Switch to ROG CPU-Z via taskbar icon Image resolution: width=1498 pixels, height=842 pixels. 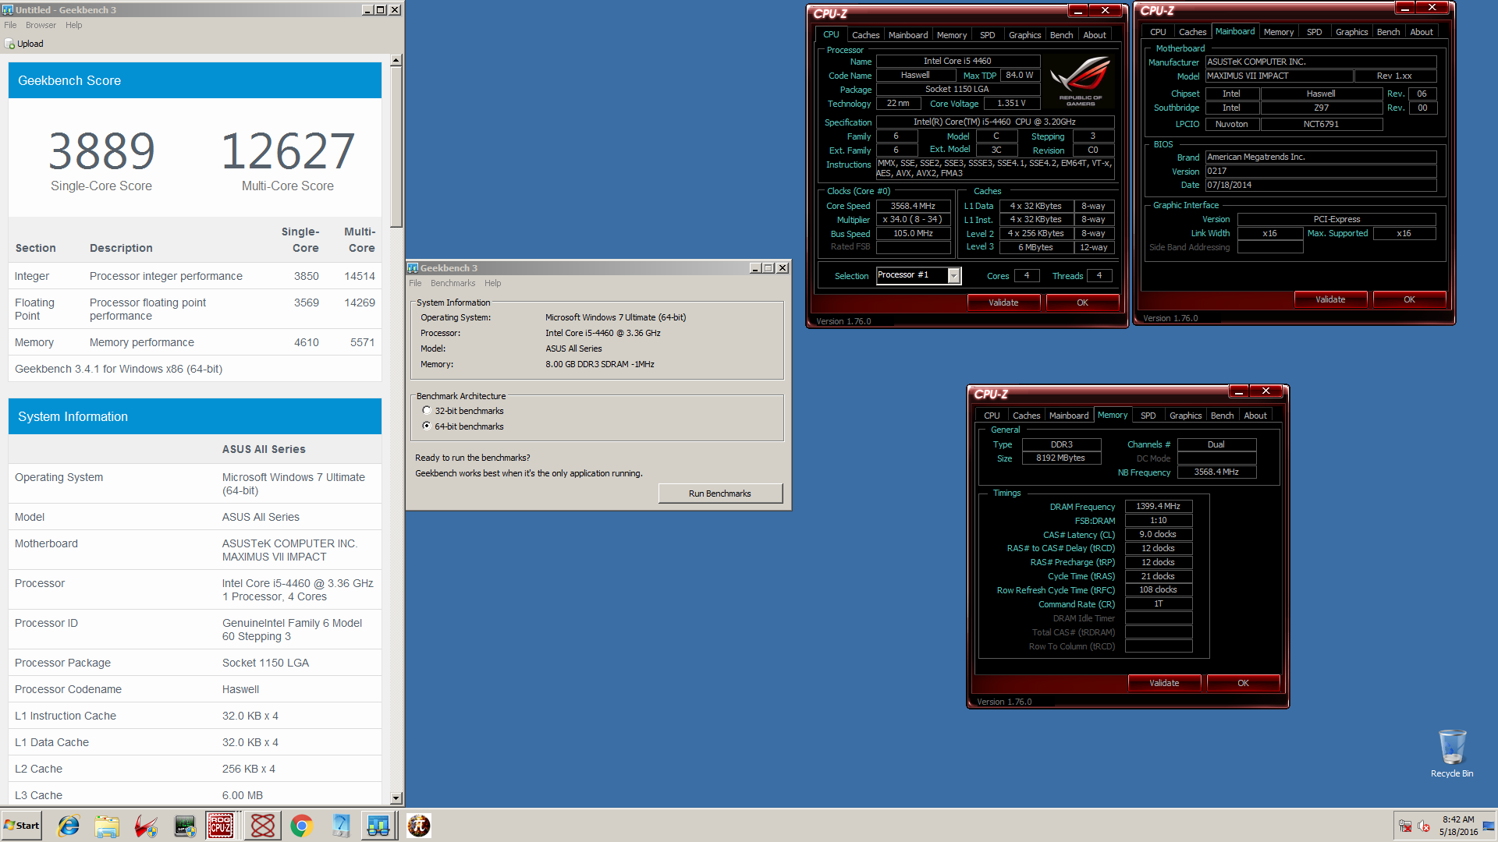tap(221, 826)
